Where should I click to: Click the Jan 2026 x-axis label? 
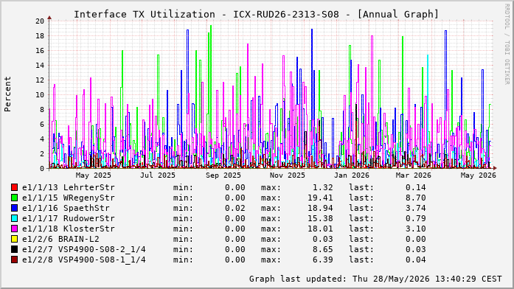pos(352,175)
